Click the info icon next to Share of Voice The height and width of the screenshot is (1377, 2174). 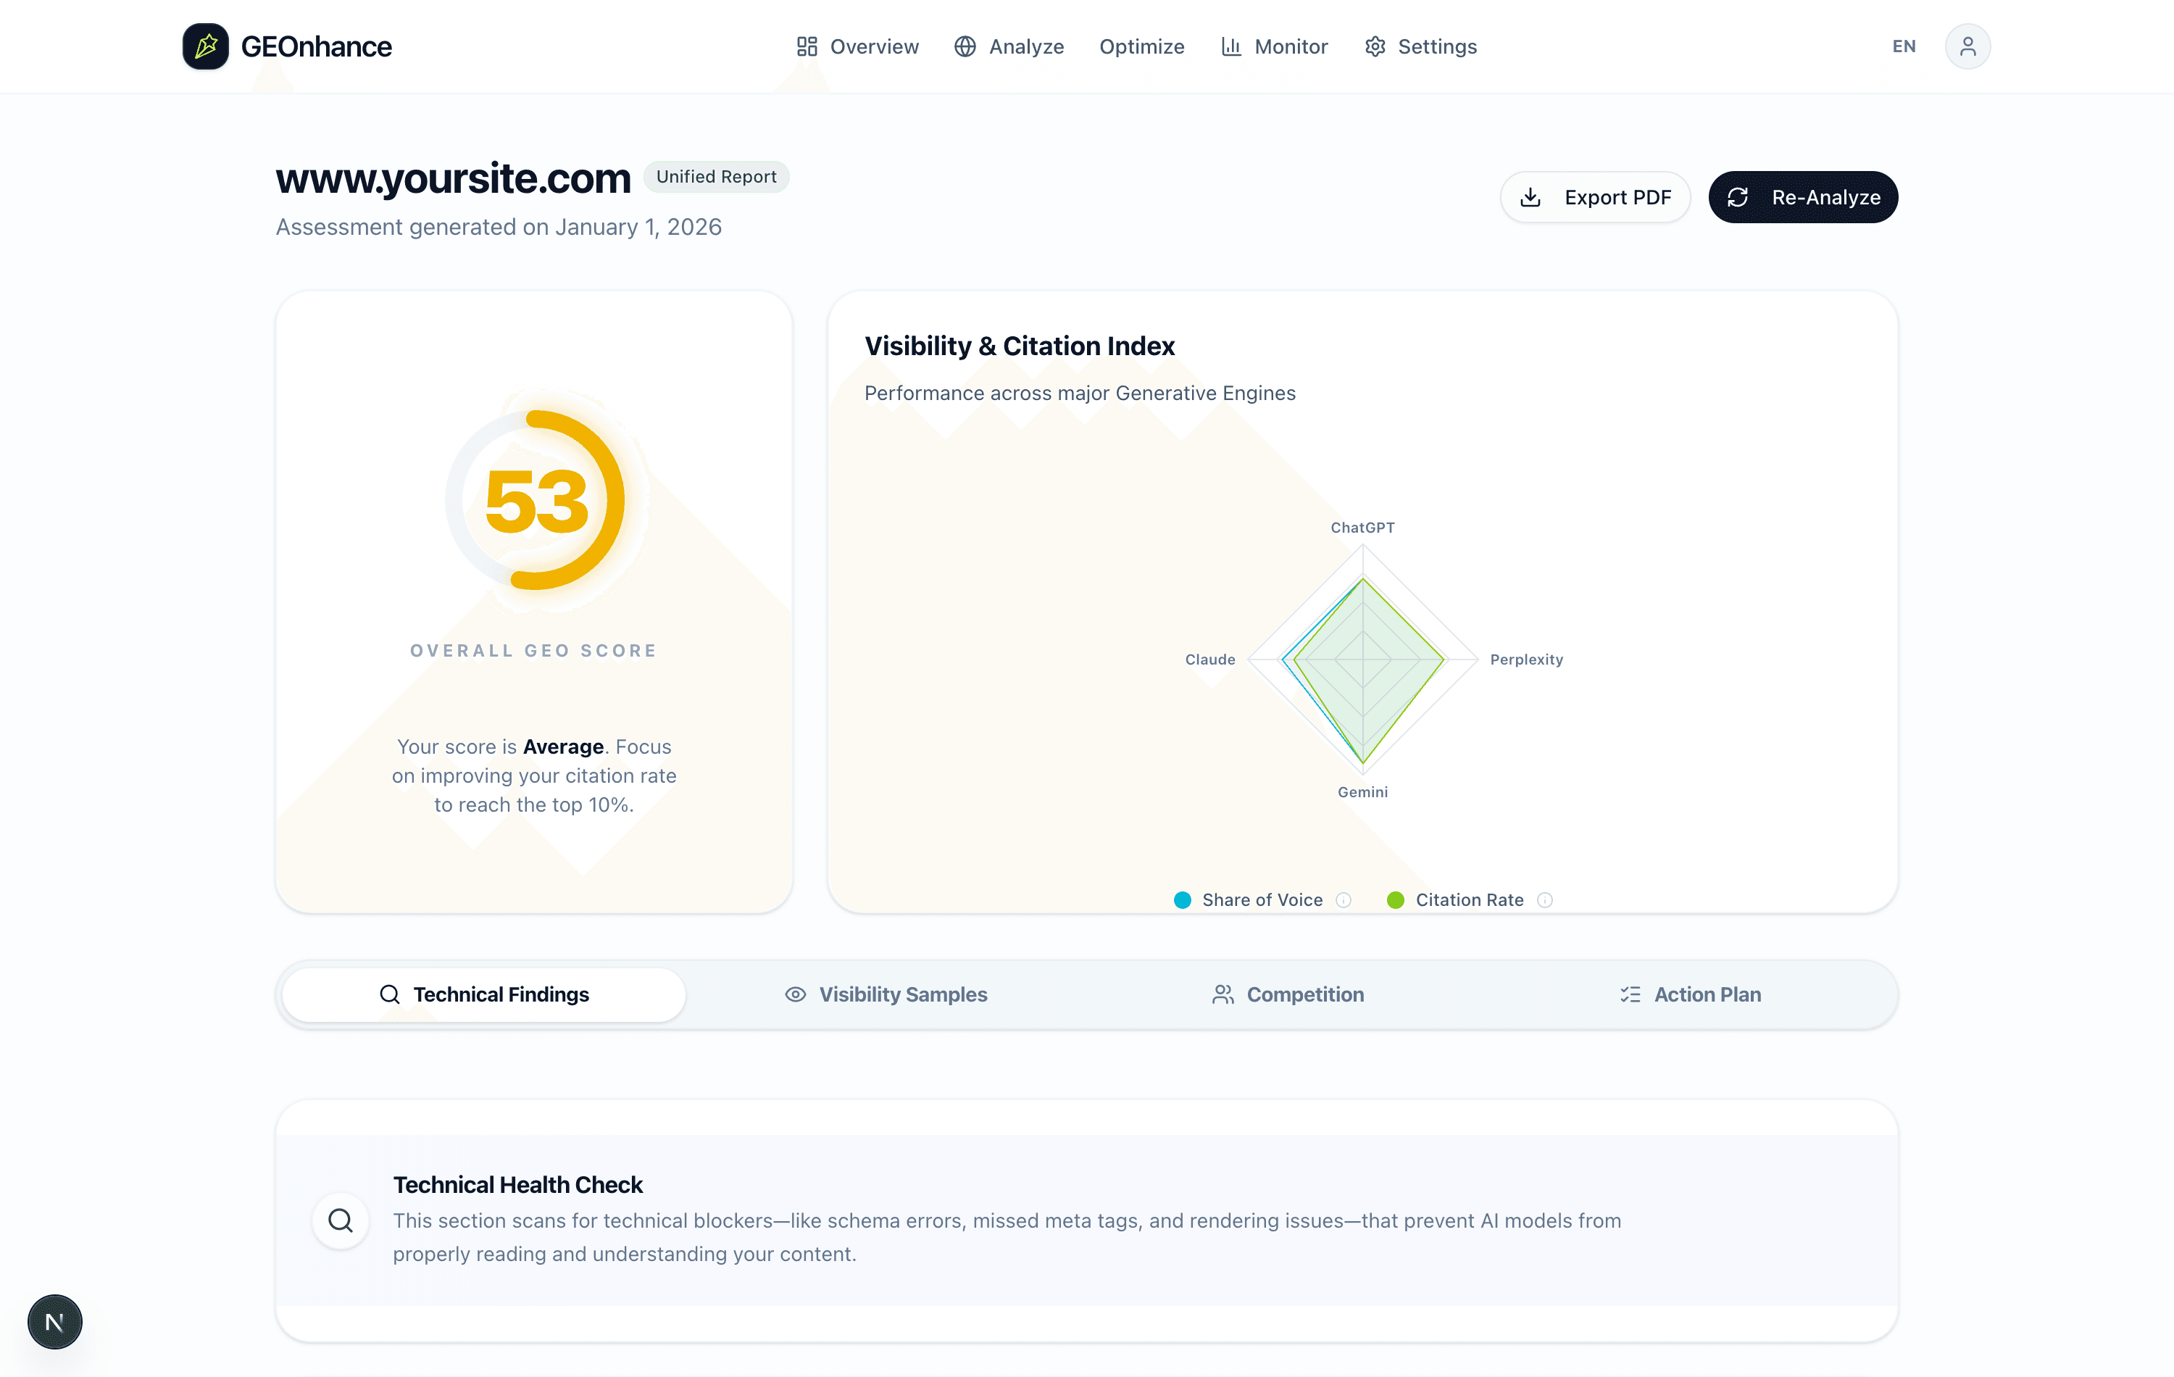[1344, 900]
